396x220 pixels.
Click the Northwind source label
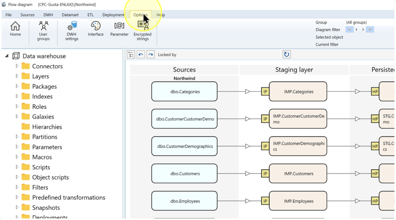coord(184,78)
